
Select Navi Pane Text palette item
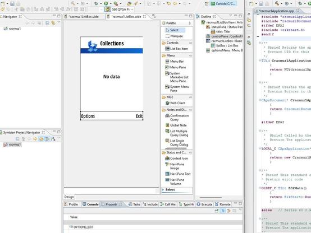(178, 174)
